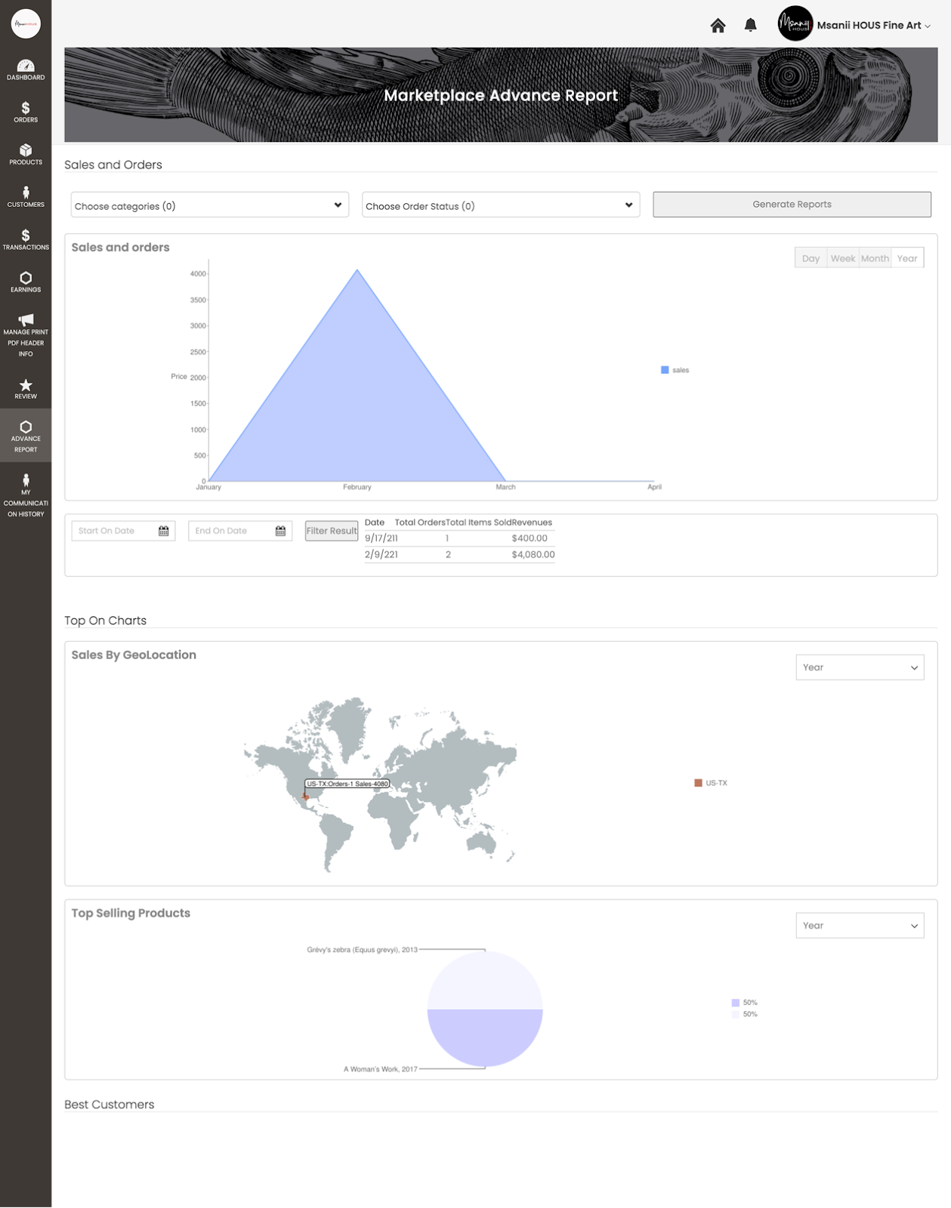
Task: Open Review star icon in sidebar
Action: [x=26, y=385]
